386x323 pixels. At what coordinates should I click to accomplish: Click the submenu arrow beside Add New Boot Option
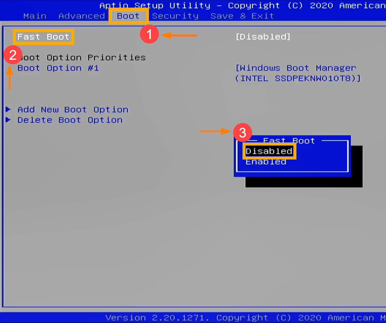[x=9, y=109]
